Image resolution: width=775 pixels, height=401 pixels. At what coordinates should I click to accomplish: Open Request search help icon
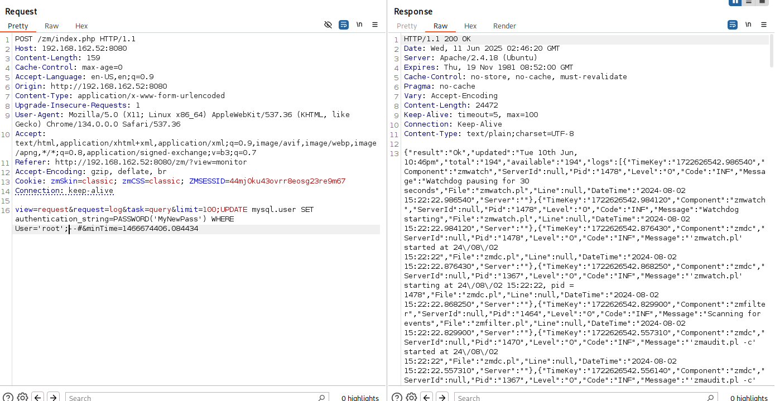(8, 397)
